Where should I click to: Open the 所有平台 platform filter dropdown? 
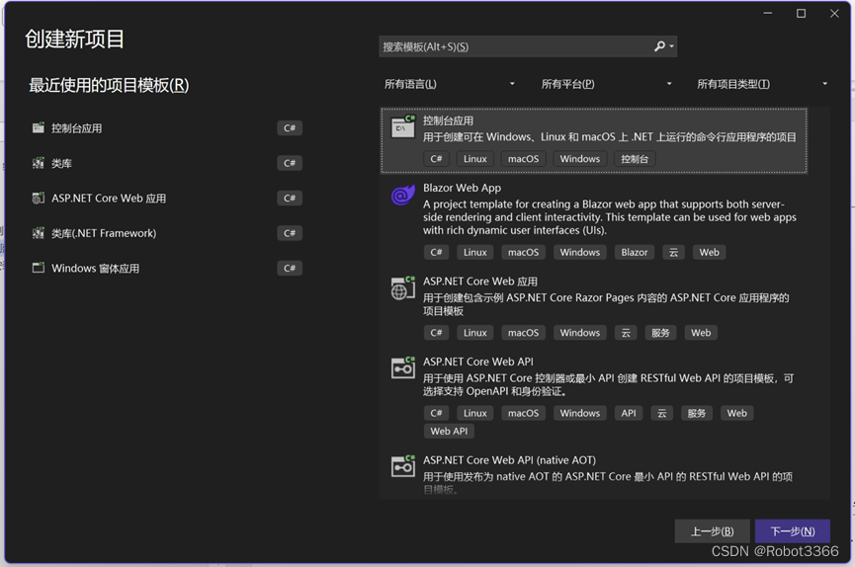click(x=606, y=84)
